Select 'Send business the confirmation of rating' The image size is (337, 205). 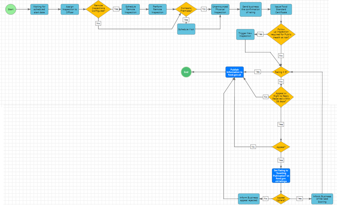[251, 9]
